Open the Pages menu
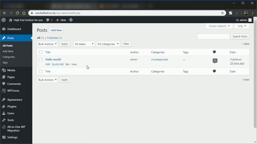 coord(16,77)
